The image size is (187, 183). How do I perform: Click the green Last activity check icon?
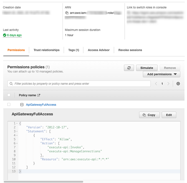(x=4, y=35)
